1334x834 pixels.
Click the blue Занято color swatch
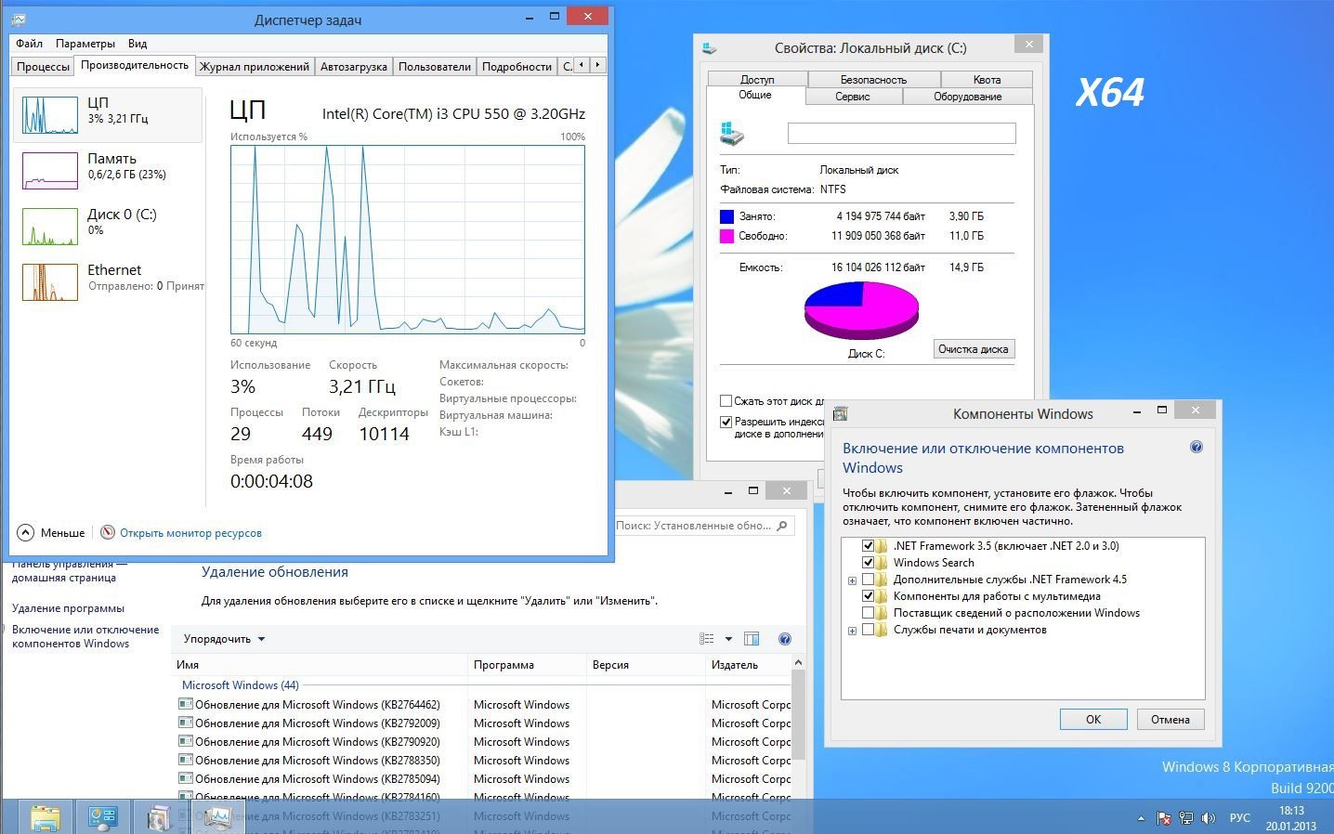coord(726,215)
